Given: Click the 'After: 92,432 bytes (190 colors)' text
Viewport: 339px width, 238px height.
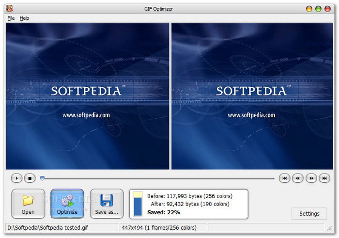Looking at the screenshot, I should 190,204.
